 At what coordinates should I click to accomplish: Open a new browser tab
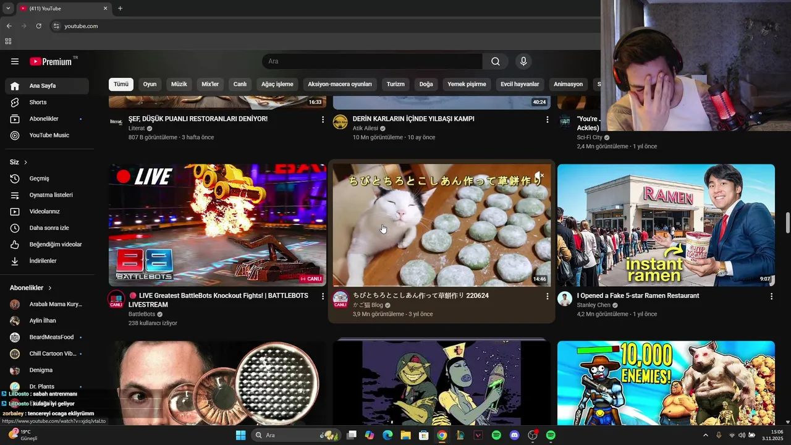click(120, 9)
